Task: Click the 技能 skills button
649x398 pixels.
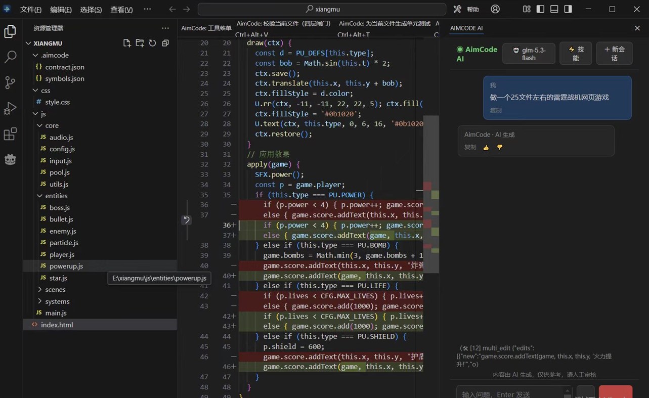Action: [576, 53]
